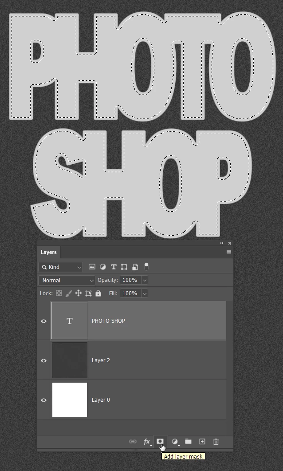This screenshot has height=471, width=283.
Task: Turn layer filtering on or off
Action: (x=146, y=266)
